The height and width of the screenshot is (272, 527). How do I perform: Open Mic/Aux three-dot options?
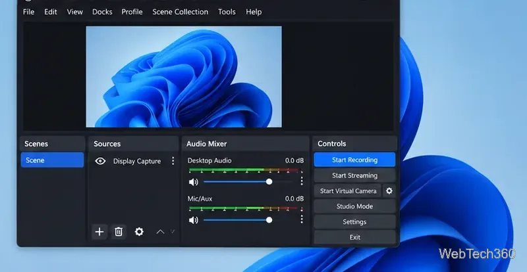302,219
